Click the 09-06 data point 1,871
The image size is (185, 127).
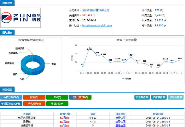pos(97,55)
